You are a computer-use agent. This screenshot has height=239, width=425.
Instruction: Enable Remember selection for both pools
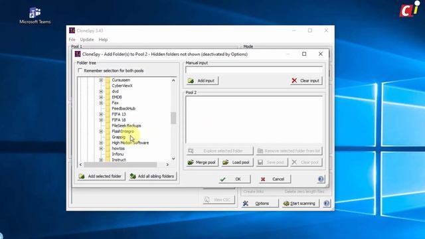coord(80,70)
